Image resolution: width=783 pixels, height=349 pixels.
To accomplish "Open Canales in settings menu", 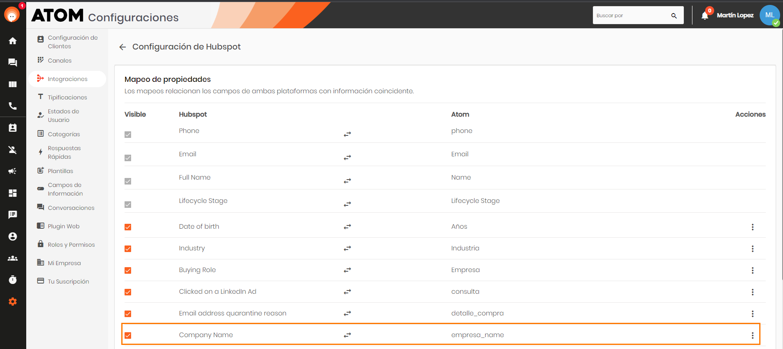I will 67,61.
